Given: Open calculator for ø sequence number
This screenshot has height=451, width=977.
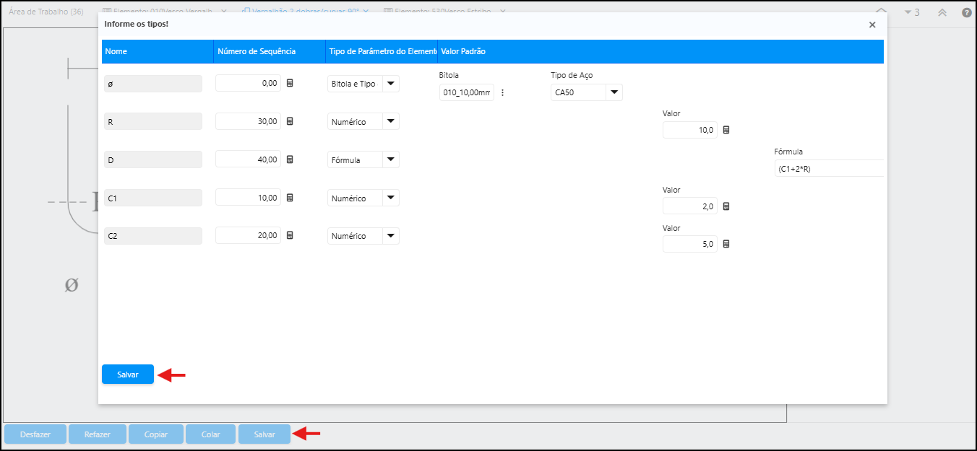Looking at the screenshot, I should (x=290, y=84).
